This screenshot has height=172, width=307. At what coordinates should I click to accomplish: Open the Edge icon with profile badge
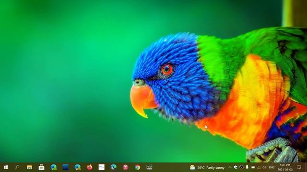[x=113, y=167]
